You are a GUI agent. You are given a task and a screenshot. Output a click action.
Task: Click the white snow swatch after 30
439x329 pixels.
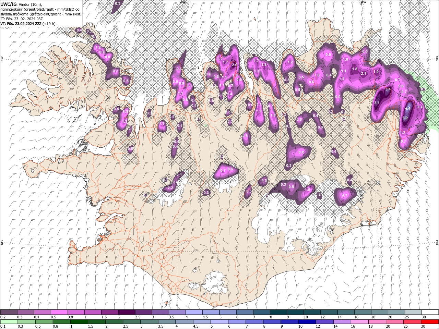[x=430, y=312]
